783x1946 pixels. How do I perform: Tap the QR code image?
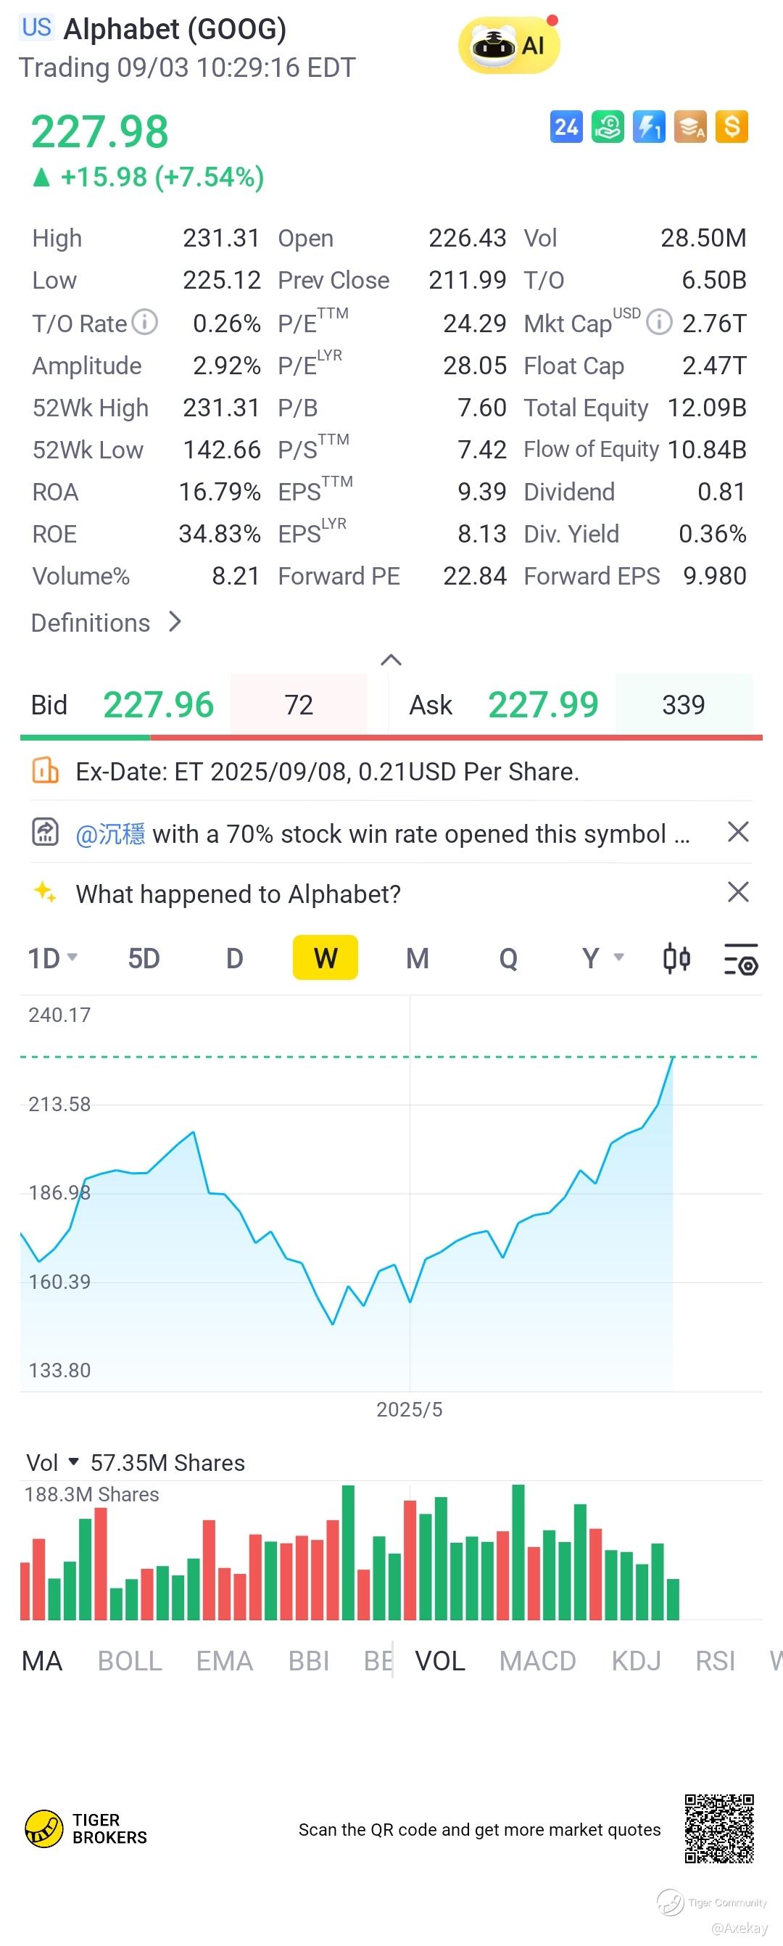(718, 1829)
